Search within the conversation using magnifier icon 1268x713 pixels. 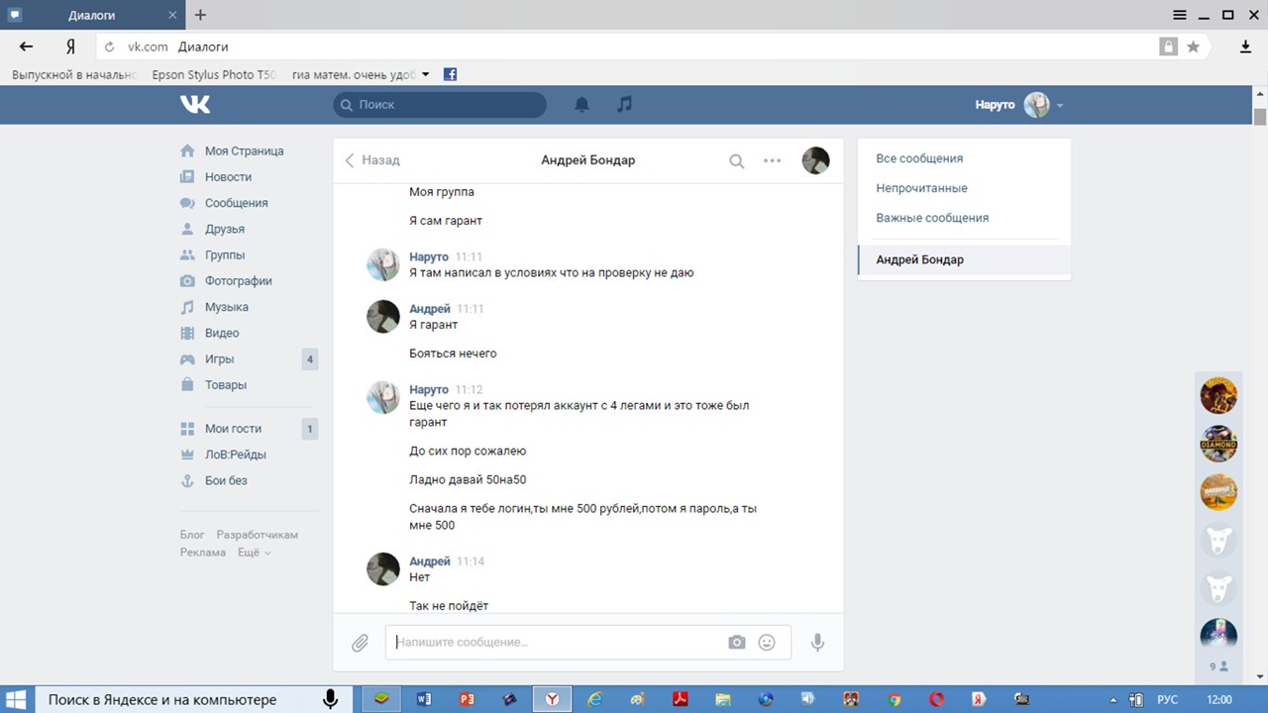click(x=736, y=160)
